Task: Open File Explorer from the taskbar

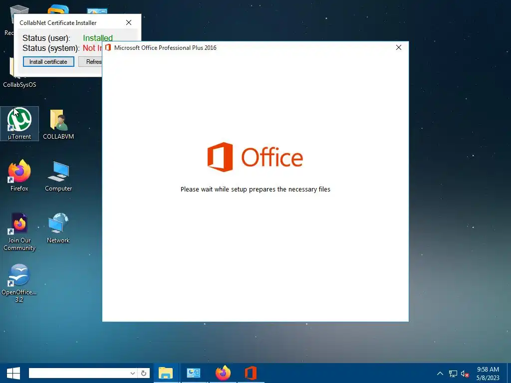Action: pyautogui.click(x=166, y=373)
